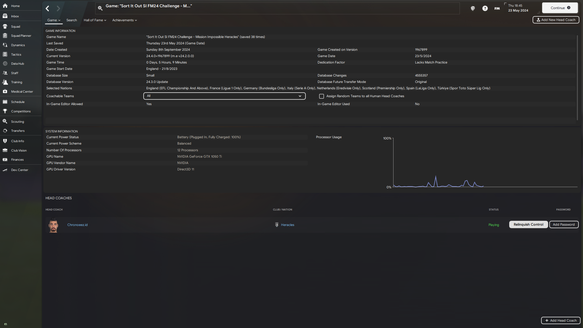Screen dimensions: 583x328
Task: Open the Club Vision icon
Action: 5,150
